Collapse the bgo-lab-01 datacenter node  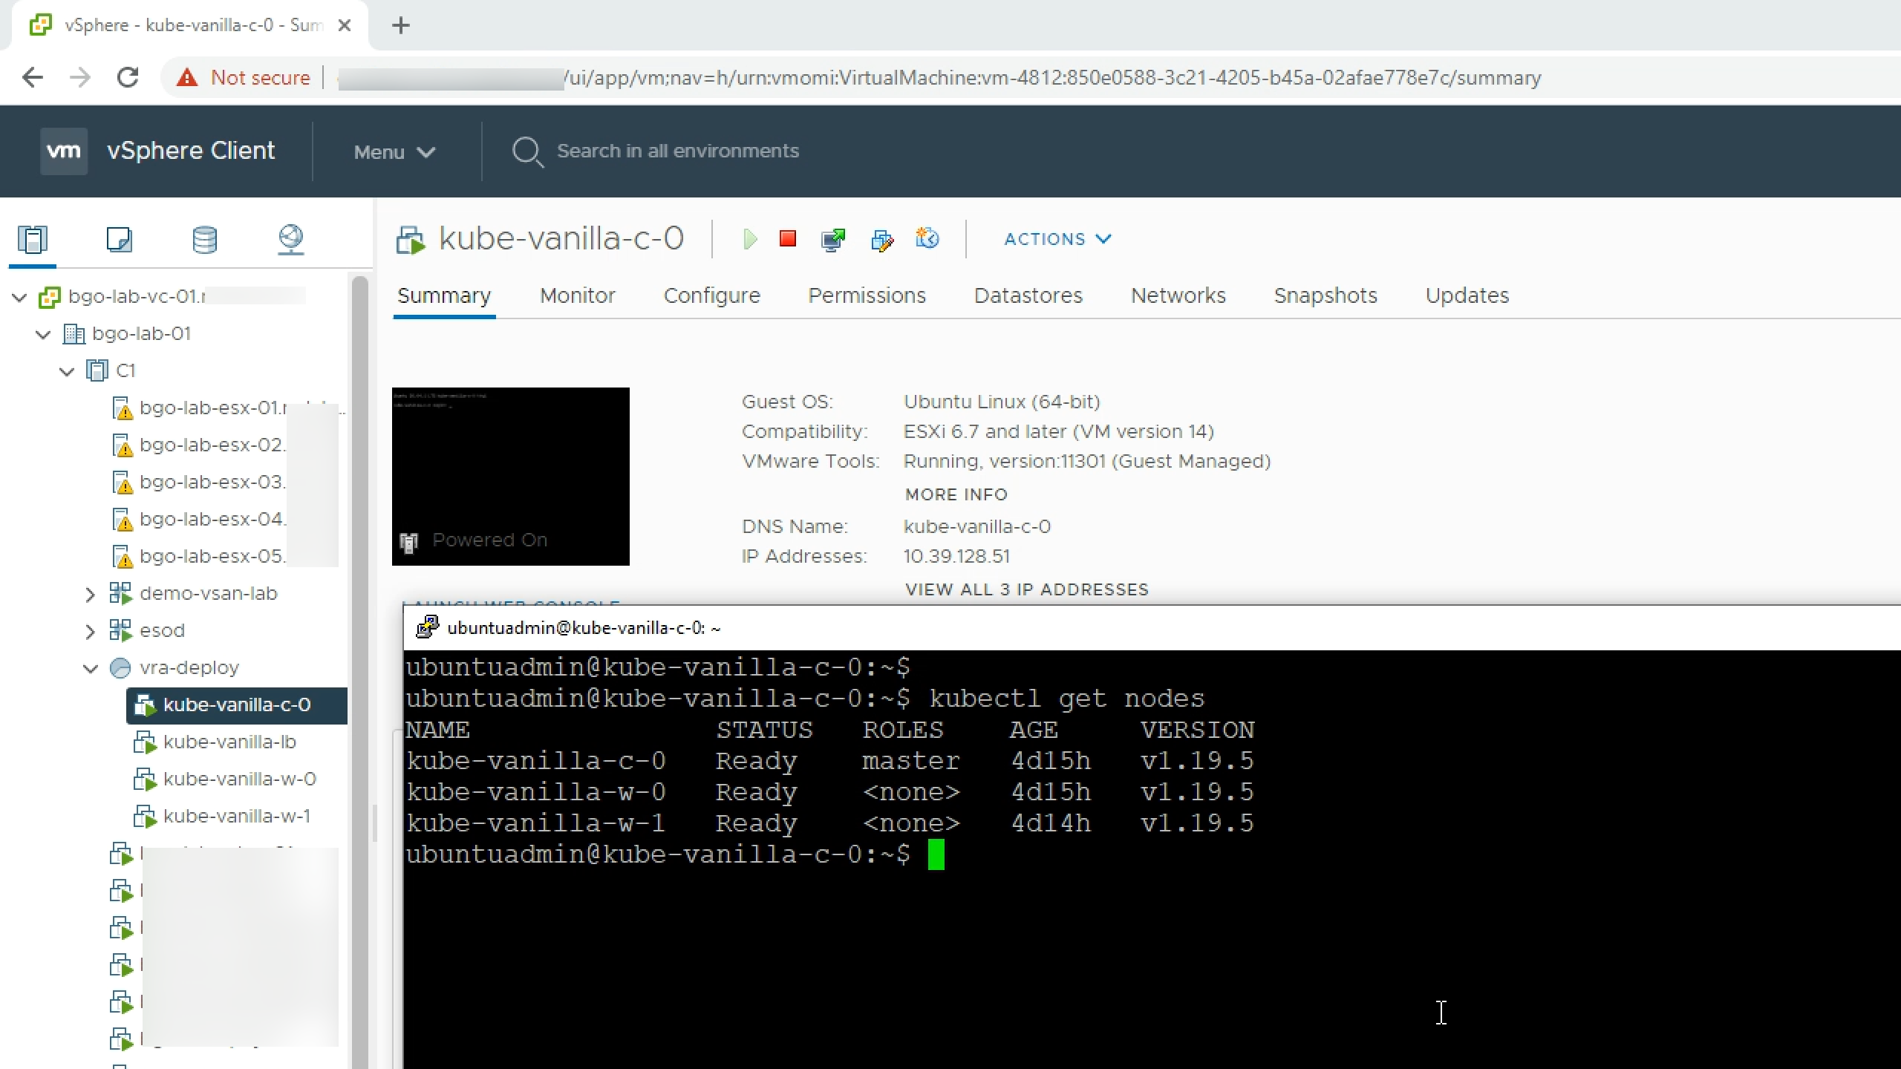(43, 335)
